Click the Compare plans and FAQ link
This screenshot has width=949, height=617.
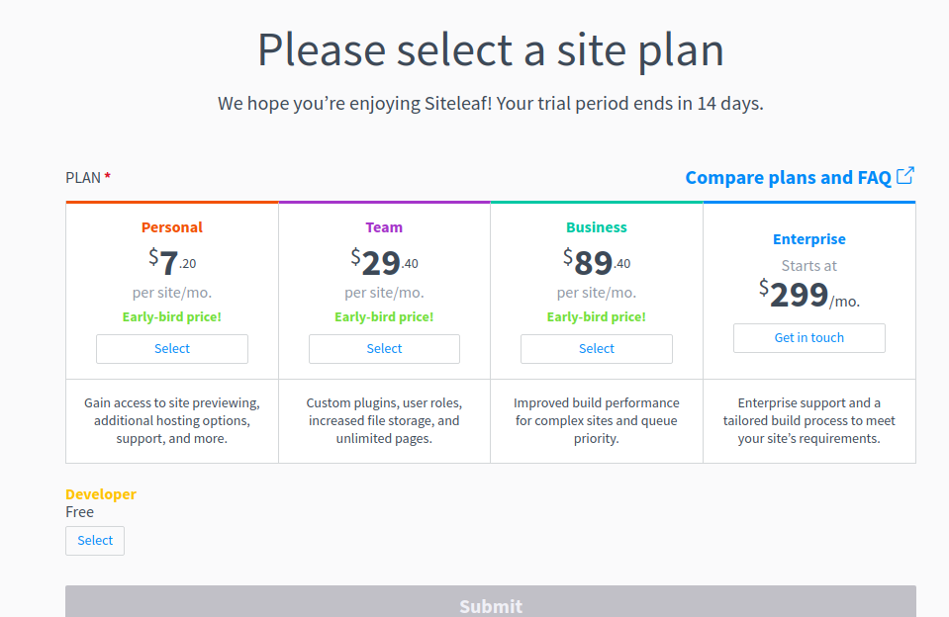tap(788, 178)
